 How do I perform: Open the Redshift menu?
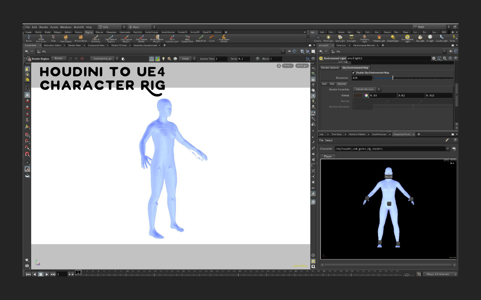tap(79, 27)
